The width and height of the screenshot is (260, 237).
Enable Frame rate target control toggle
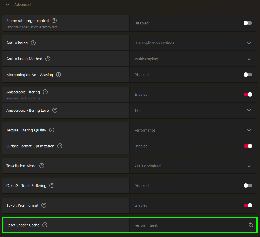[248, 23]
